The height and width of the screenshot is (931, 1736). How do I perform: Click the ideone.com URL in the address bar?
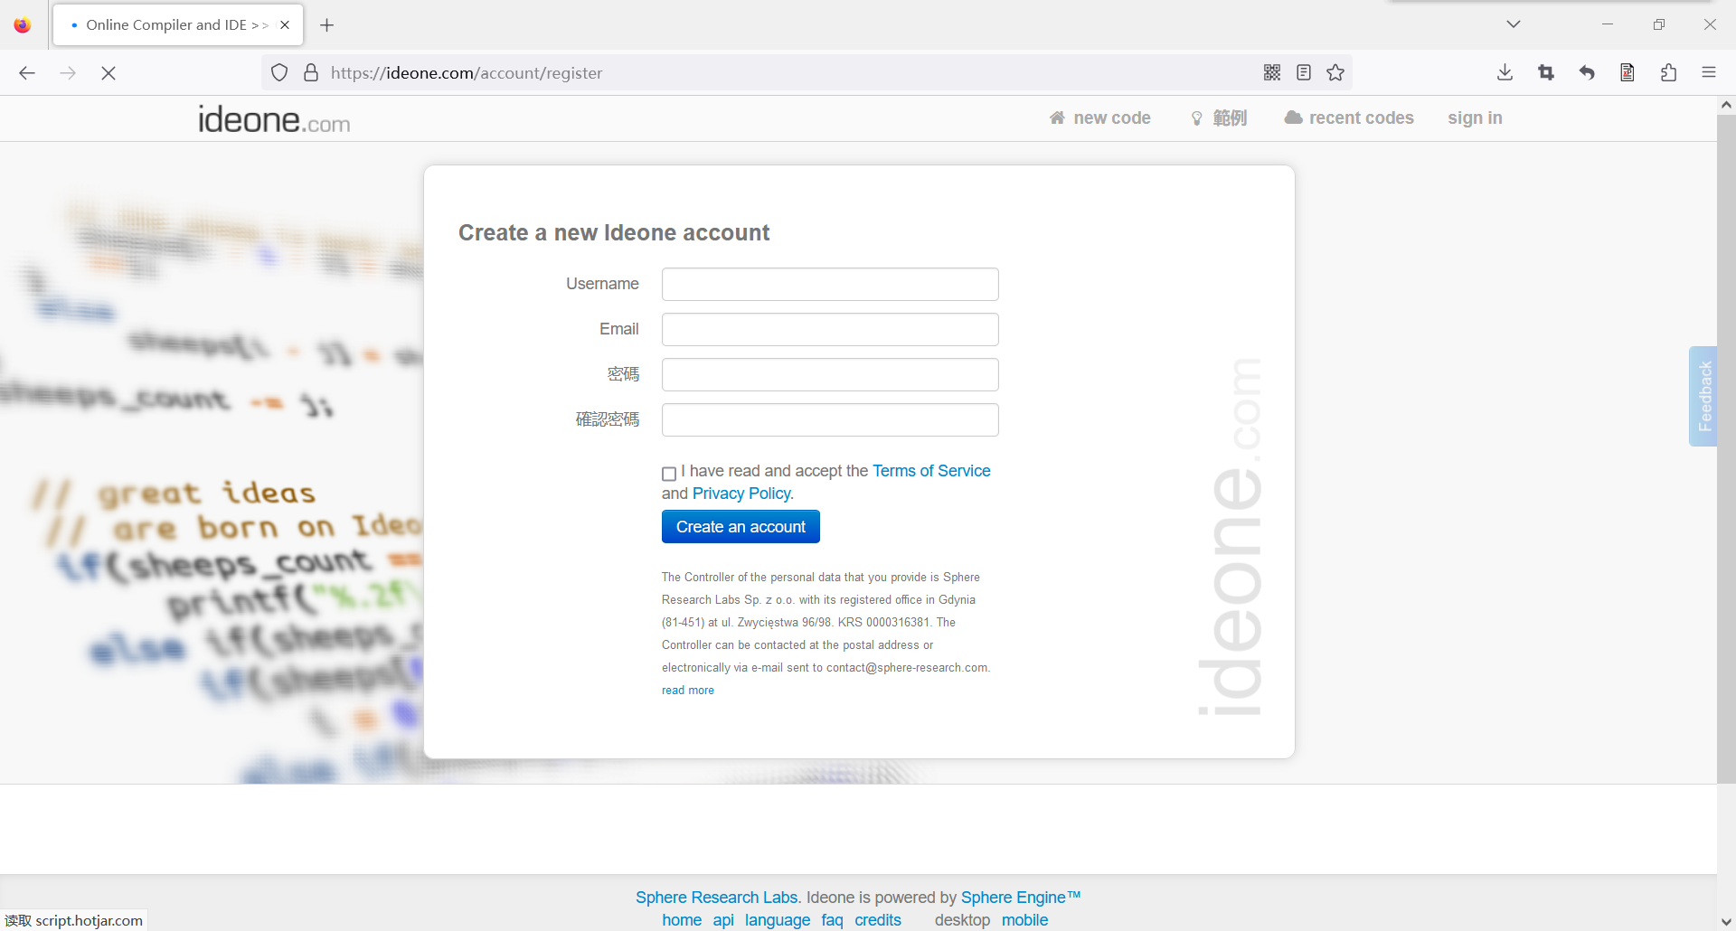(467, 72)
